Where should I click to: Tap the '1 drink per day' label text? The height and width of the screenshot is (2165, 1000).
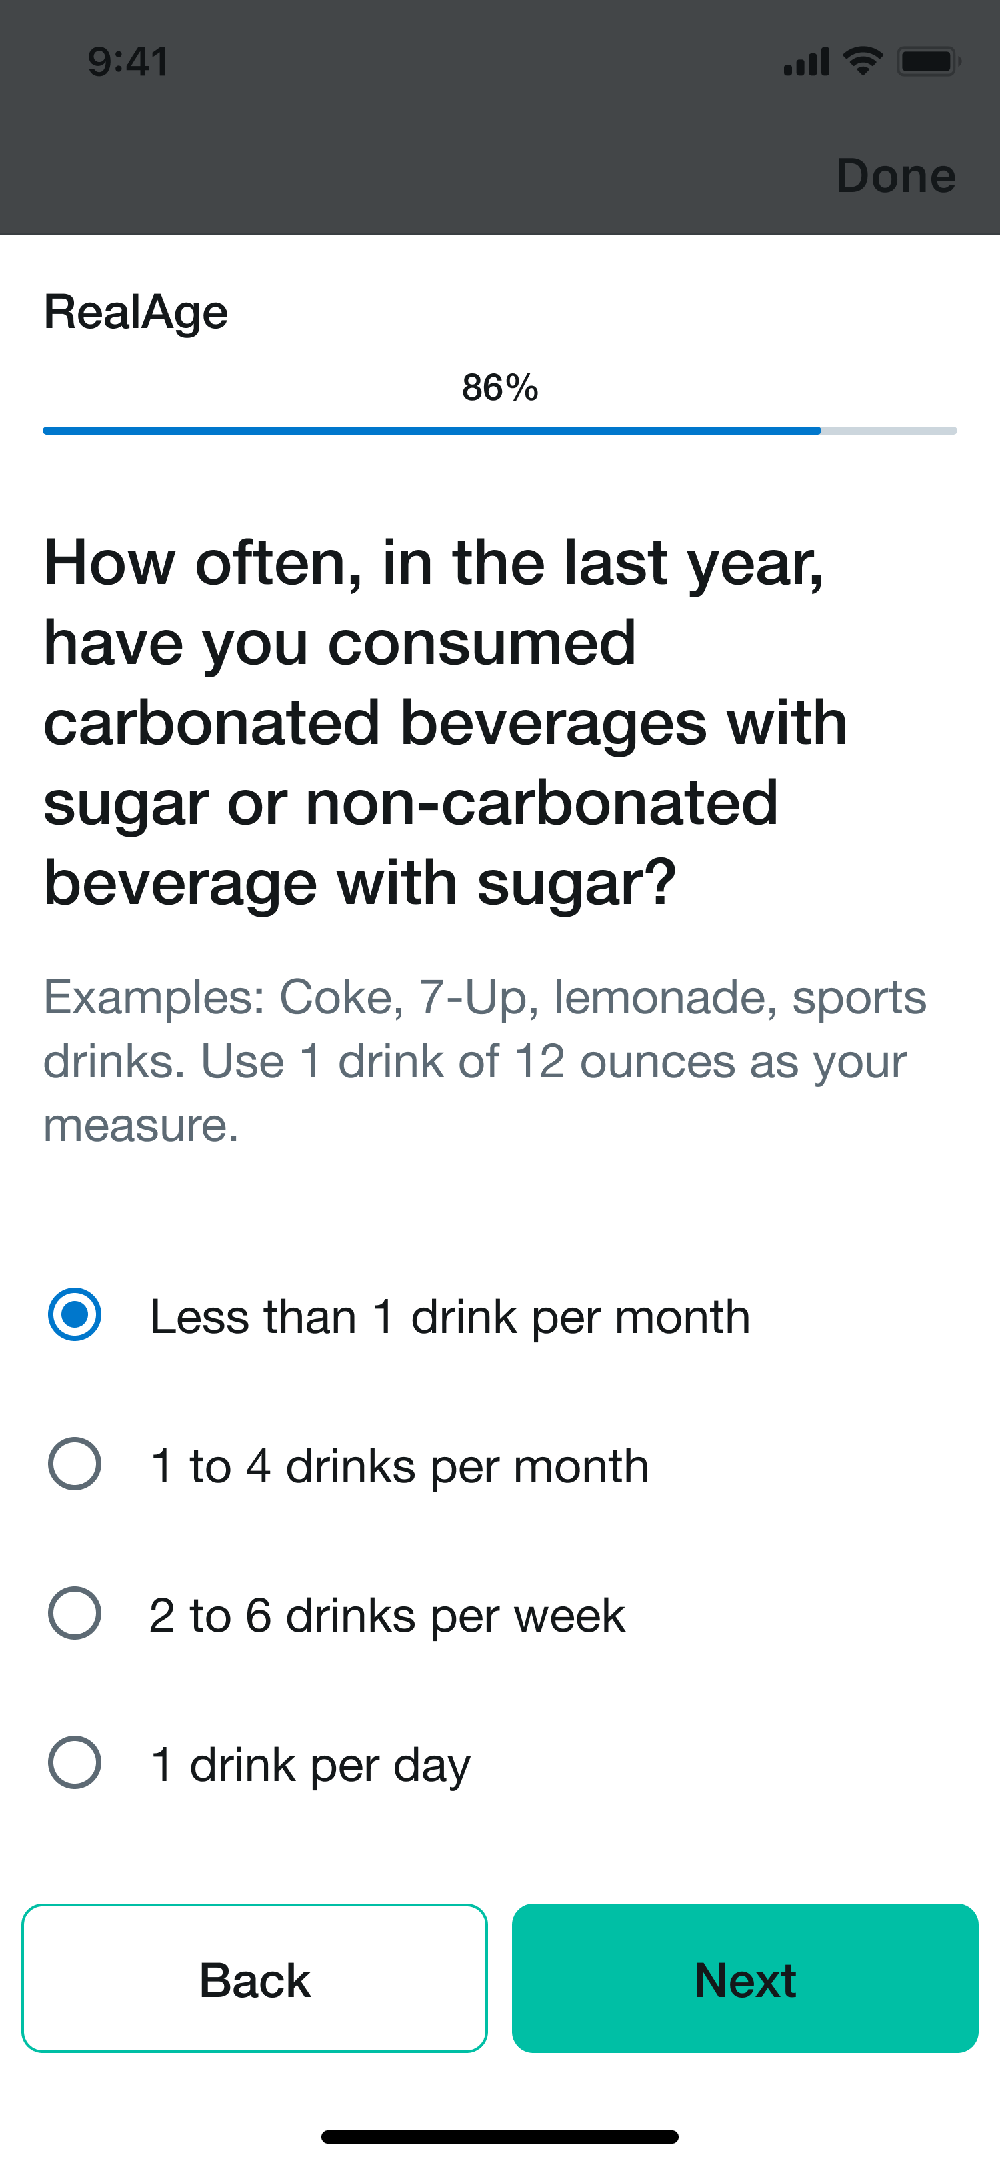(x=310, y=1764)
